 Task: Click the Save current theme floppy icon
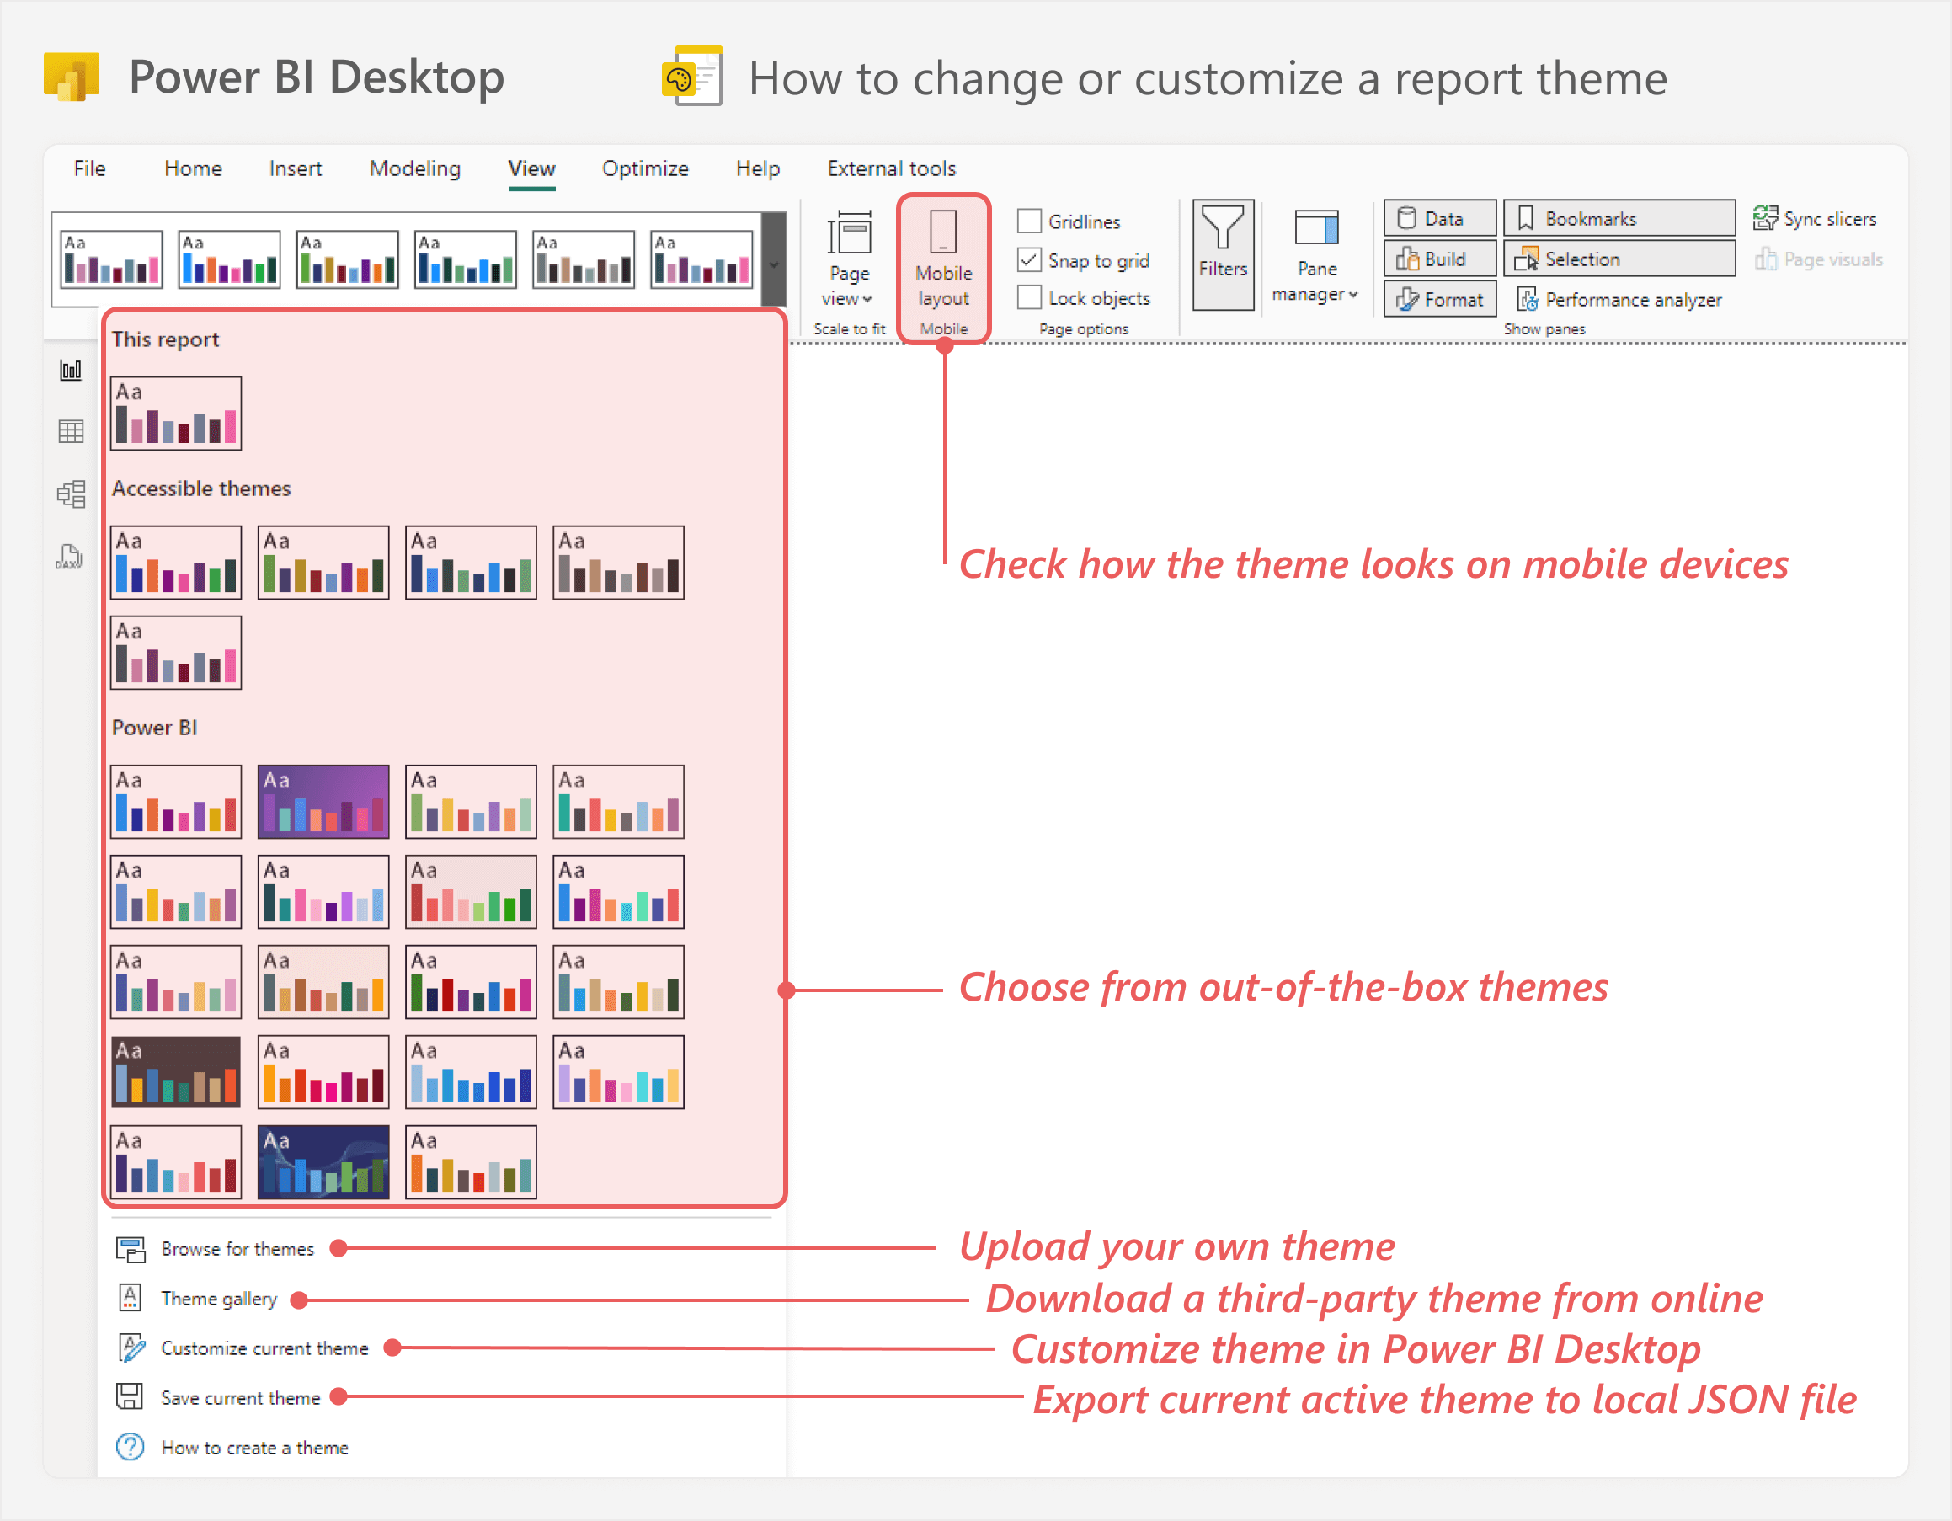click(130, 1396)
